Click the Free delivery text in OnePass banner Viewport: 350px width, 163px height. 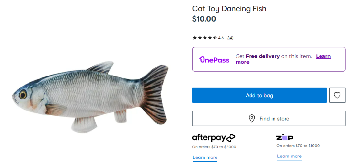262,56
